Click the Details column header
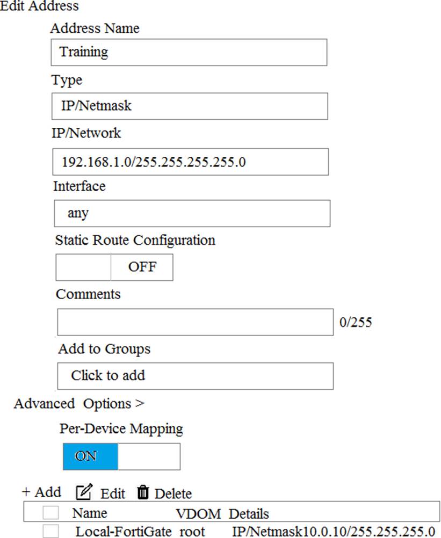Screen dimensions: 441x538 coord(249,514)
